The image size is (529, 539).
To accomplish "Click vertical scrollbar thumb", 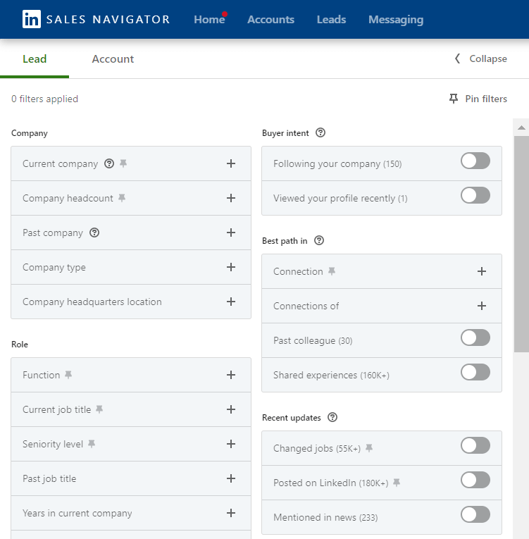I will [521, 244].
